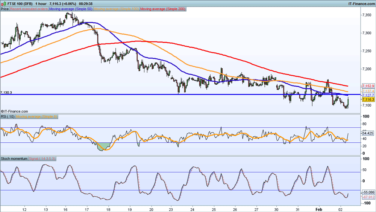Click the Feb date axis label
The image size is (376, 212).
pyautogui.click(x=319, y=209)
